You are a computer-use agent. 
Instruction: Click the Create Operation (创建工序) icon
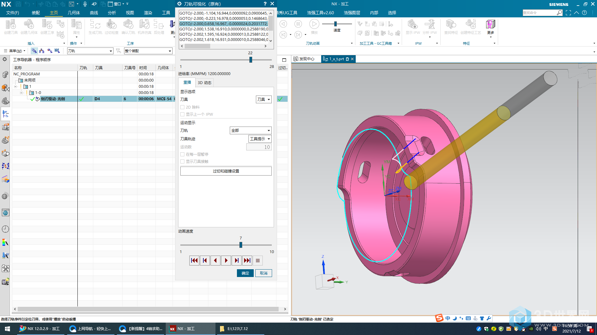pos(47,25)
